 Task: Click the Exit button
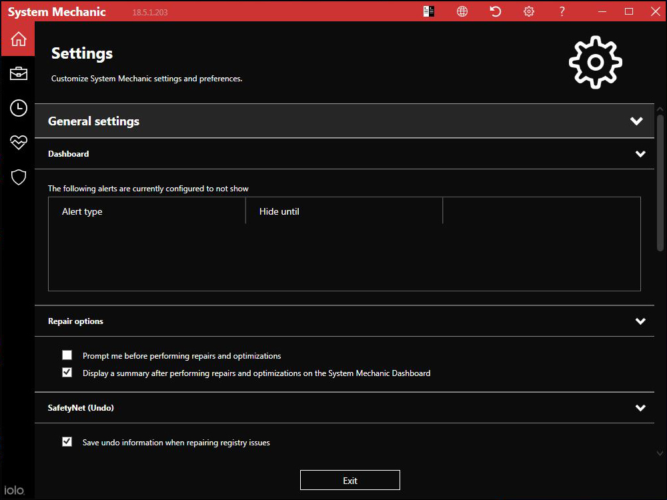pyautogui.click(x=350, y=480)
